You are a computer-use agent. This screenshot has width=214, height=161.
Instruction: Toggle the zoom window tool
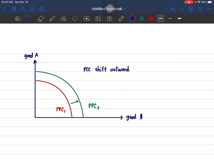pos(17,19)
